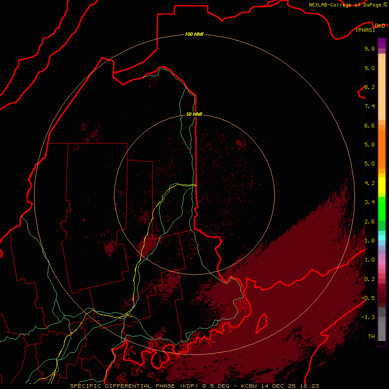Select the 1.8 legend value

[x=370, y=241]
